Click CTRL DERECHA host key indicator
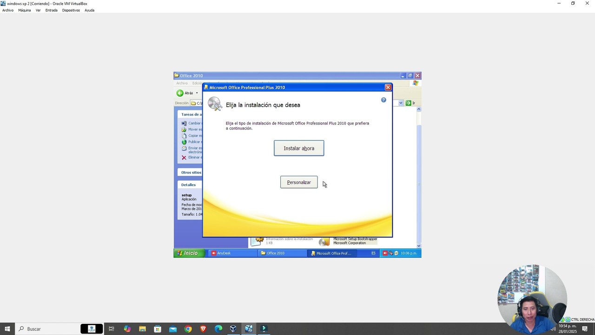 (x=582, y=320)
